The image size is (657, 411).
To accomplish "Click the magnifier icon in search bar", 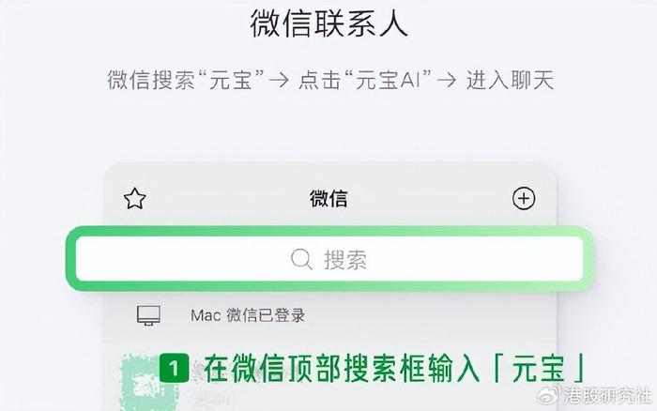I will coord(301,259).
